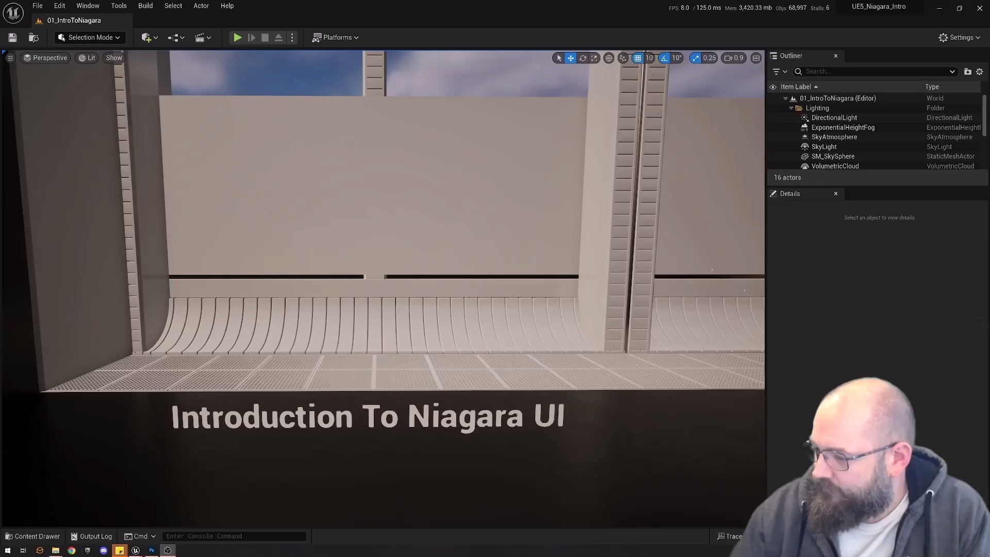990x557 pixels.
Task: Click the Skip frame button
Action: [x=251, y=38]
